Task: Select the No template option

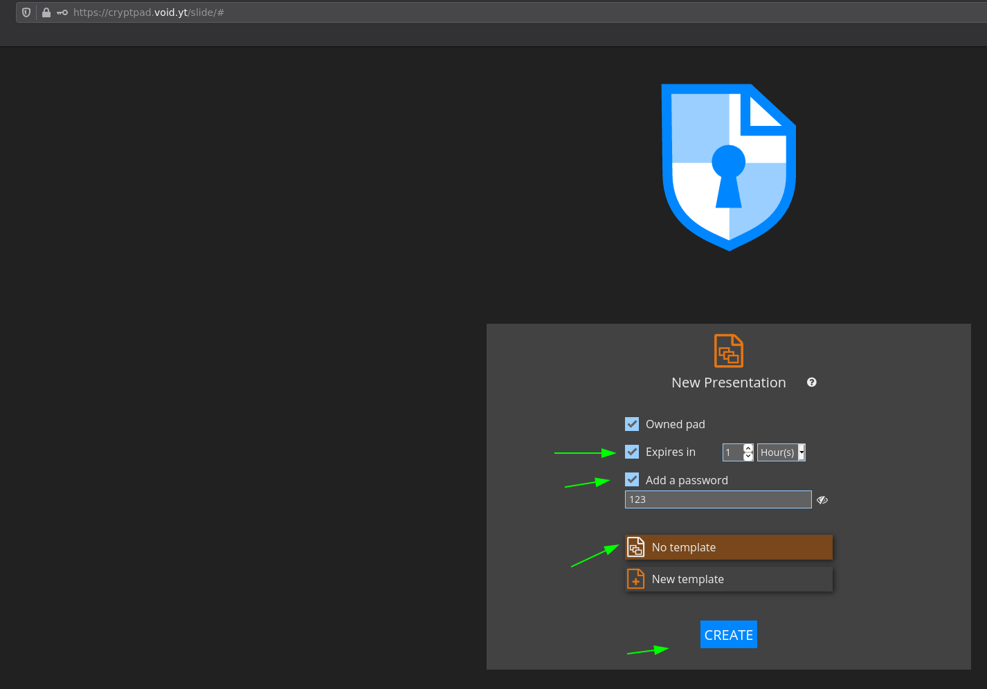Action: (729, 547)
